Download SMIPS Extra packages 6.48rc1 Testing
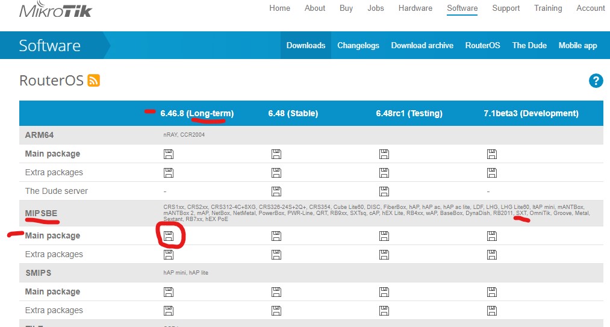The width and height of the screenshot is (610, 327). 384,311
